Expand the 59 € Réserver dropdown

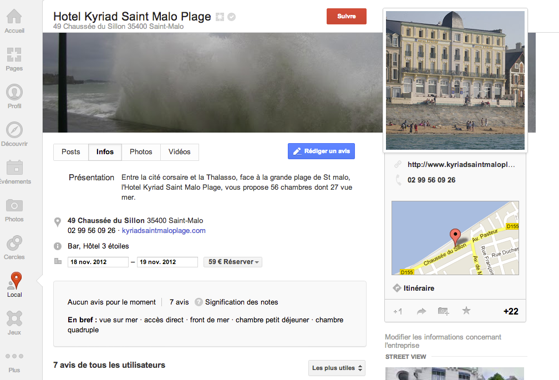click(233, 262)
